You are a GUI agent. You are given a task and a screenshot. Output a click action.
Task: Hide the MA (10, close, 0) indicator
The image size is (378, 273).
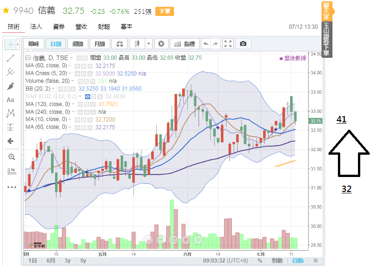77,120
